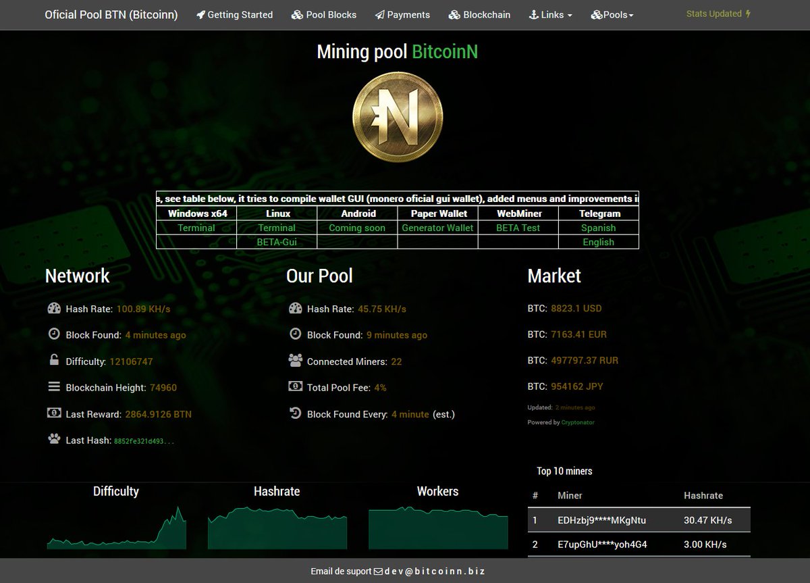The height and width of the screenshot is (583, 810).
Task: Click the Last Reward money icon
Action: [54, 413]
